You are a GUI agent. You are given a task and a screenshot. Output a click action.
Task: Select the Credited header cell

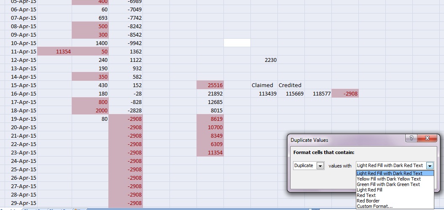pos(290,85)
